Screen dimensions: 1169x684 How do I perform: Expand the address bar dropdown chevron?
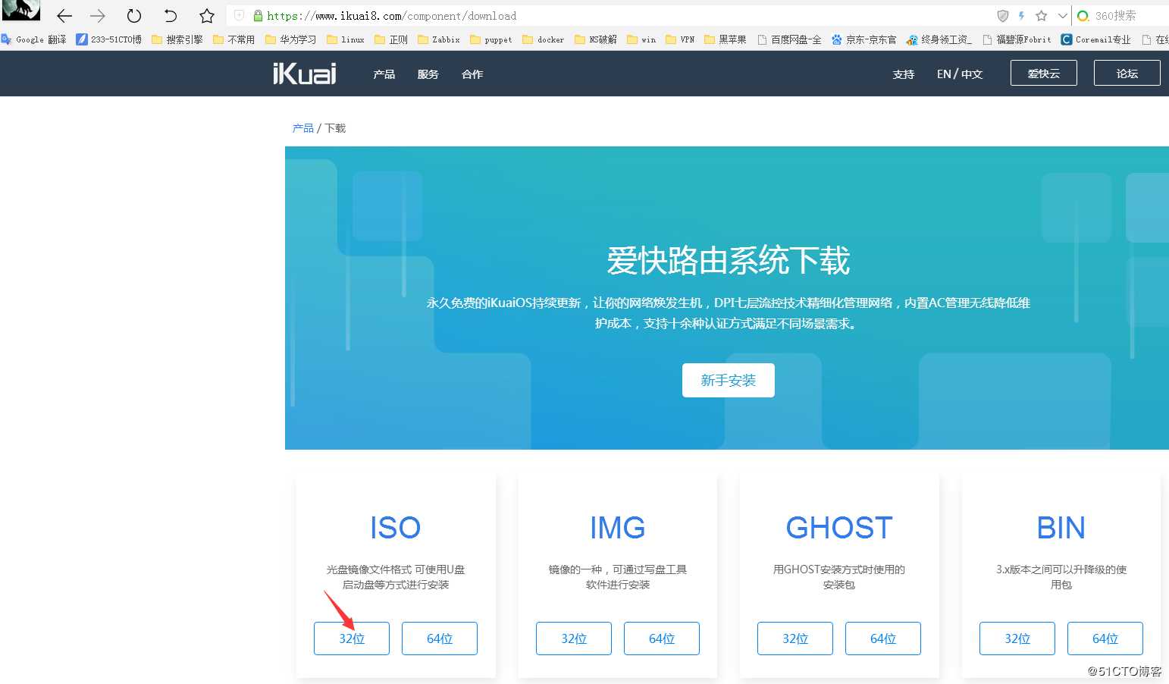pos(1063,16)
